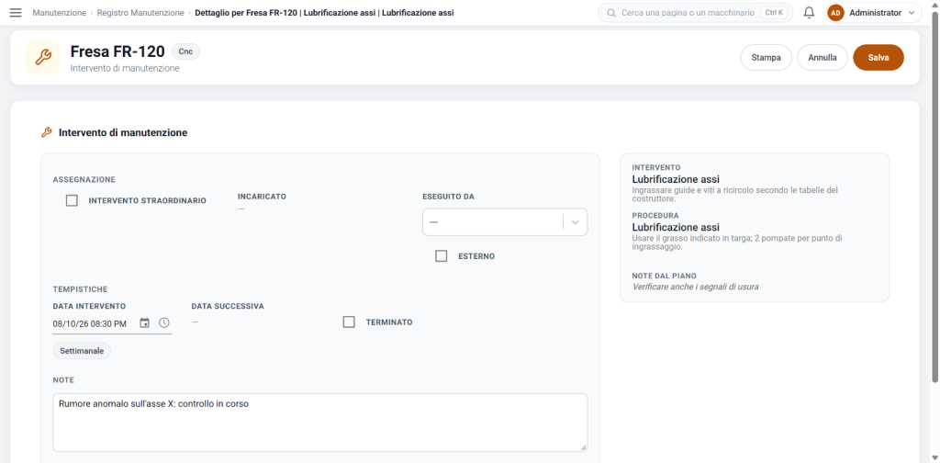The height and width of the screenshot is (463, 940).
Task: Click the 'Verificare anche i segnali di usura' note
Action: point(696,287)
